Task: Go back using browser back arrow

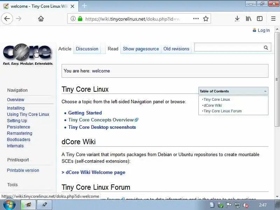Action: click(7, 19)
